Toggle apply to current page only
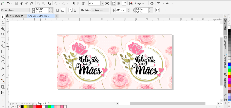Image resolution: width=231 pixels, height=108 pixels. click(76, 10)
